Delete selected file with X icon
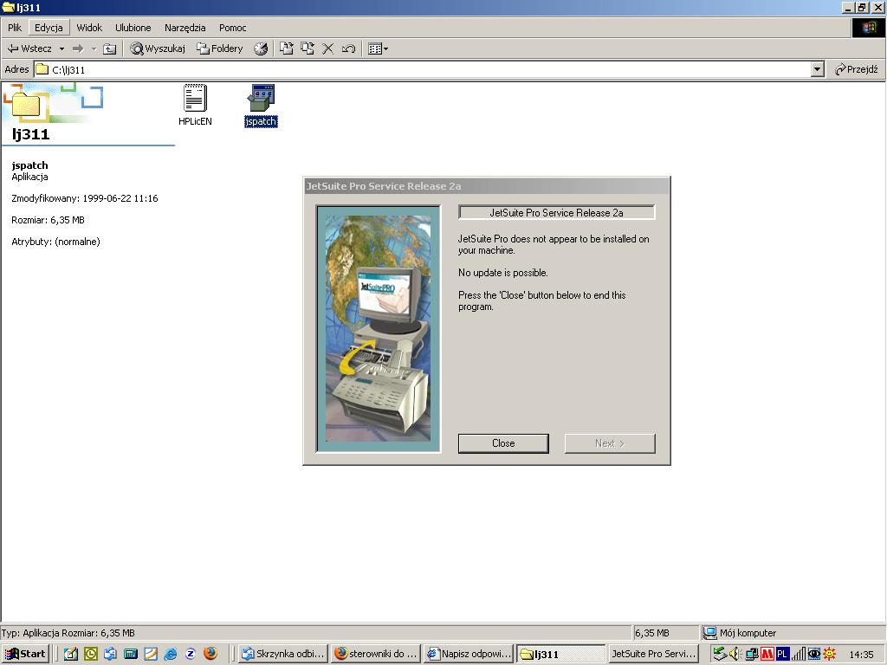The height and width of the screenshot is (665, 887). [x=327, y=48]
